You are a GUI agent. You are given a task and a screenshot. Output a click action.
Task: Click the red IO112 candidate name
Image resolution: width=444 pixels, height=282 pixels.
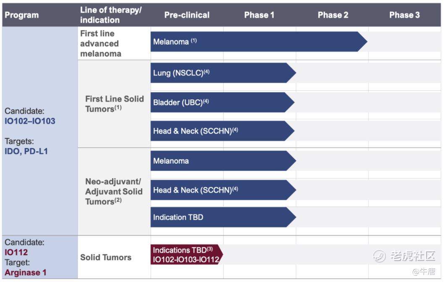(x=16, y=253)
